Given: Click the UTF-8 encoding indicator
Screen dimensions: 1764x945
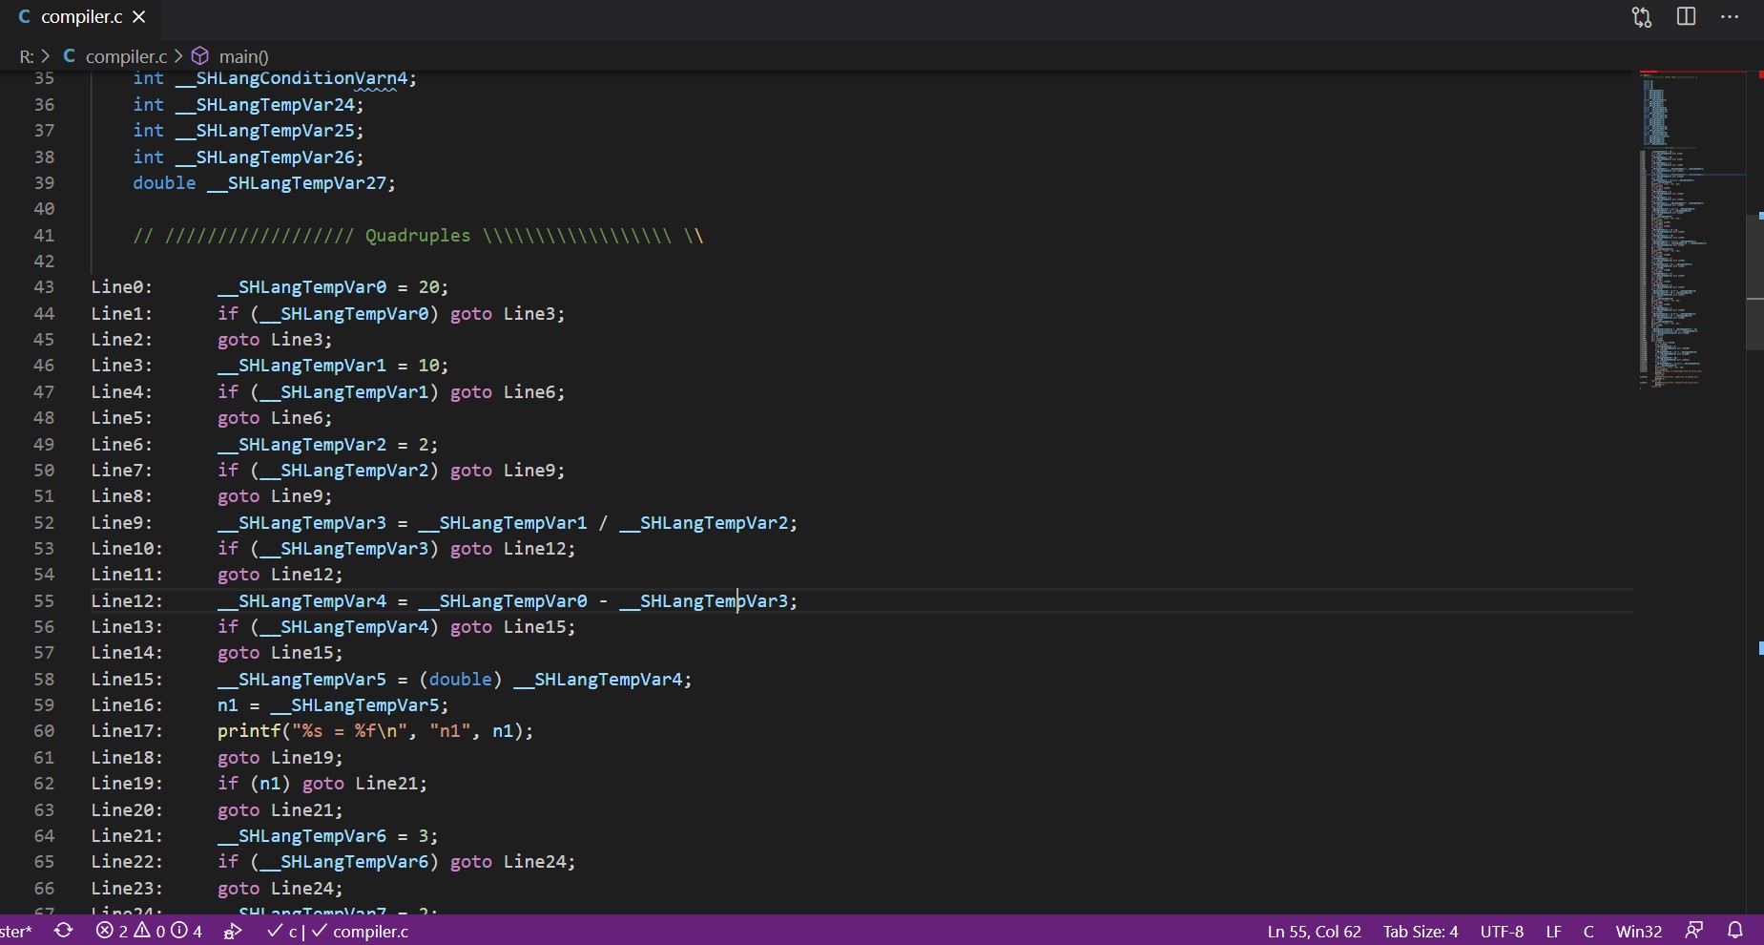Looking at the screenshot, I should click(x=1501, y=931).
